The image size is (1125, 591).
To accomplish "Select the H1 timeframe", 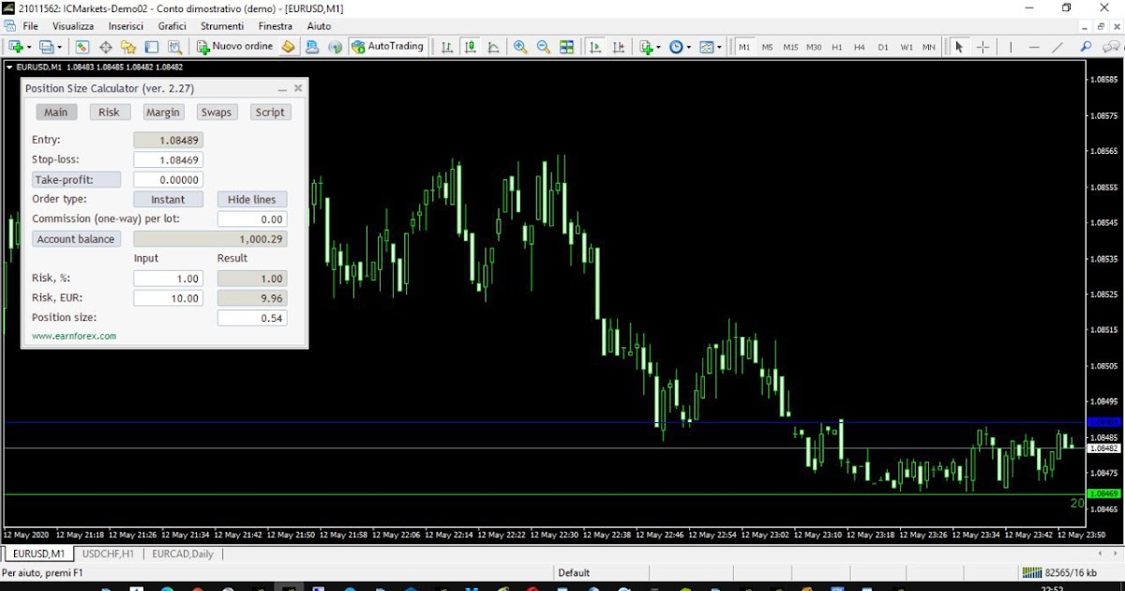I will point(837,45).
